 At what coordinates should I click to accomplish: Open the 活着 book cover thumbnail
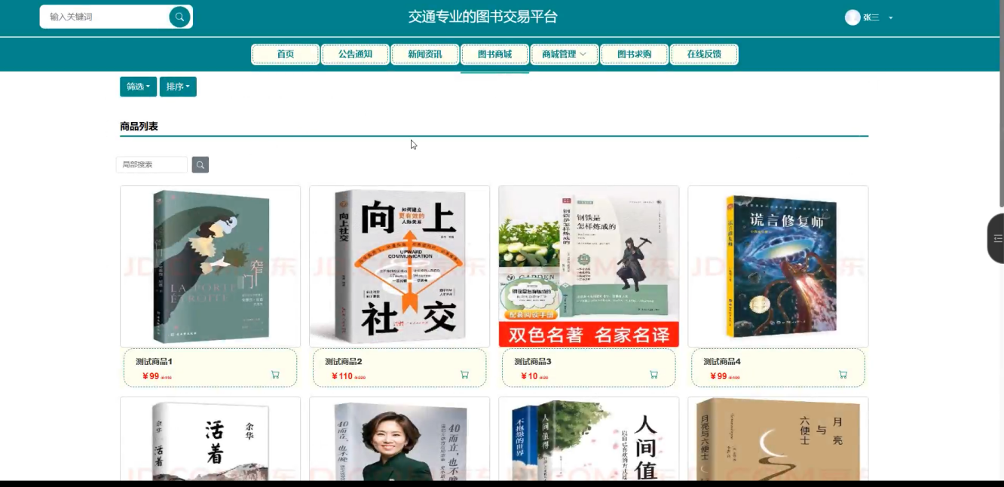click(210, 439)
